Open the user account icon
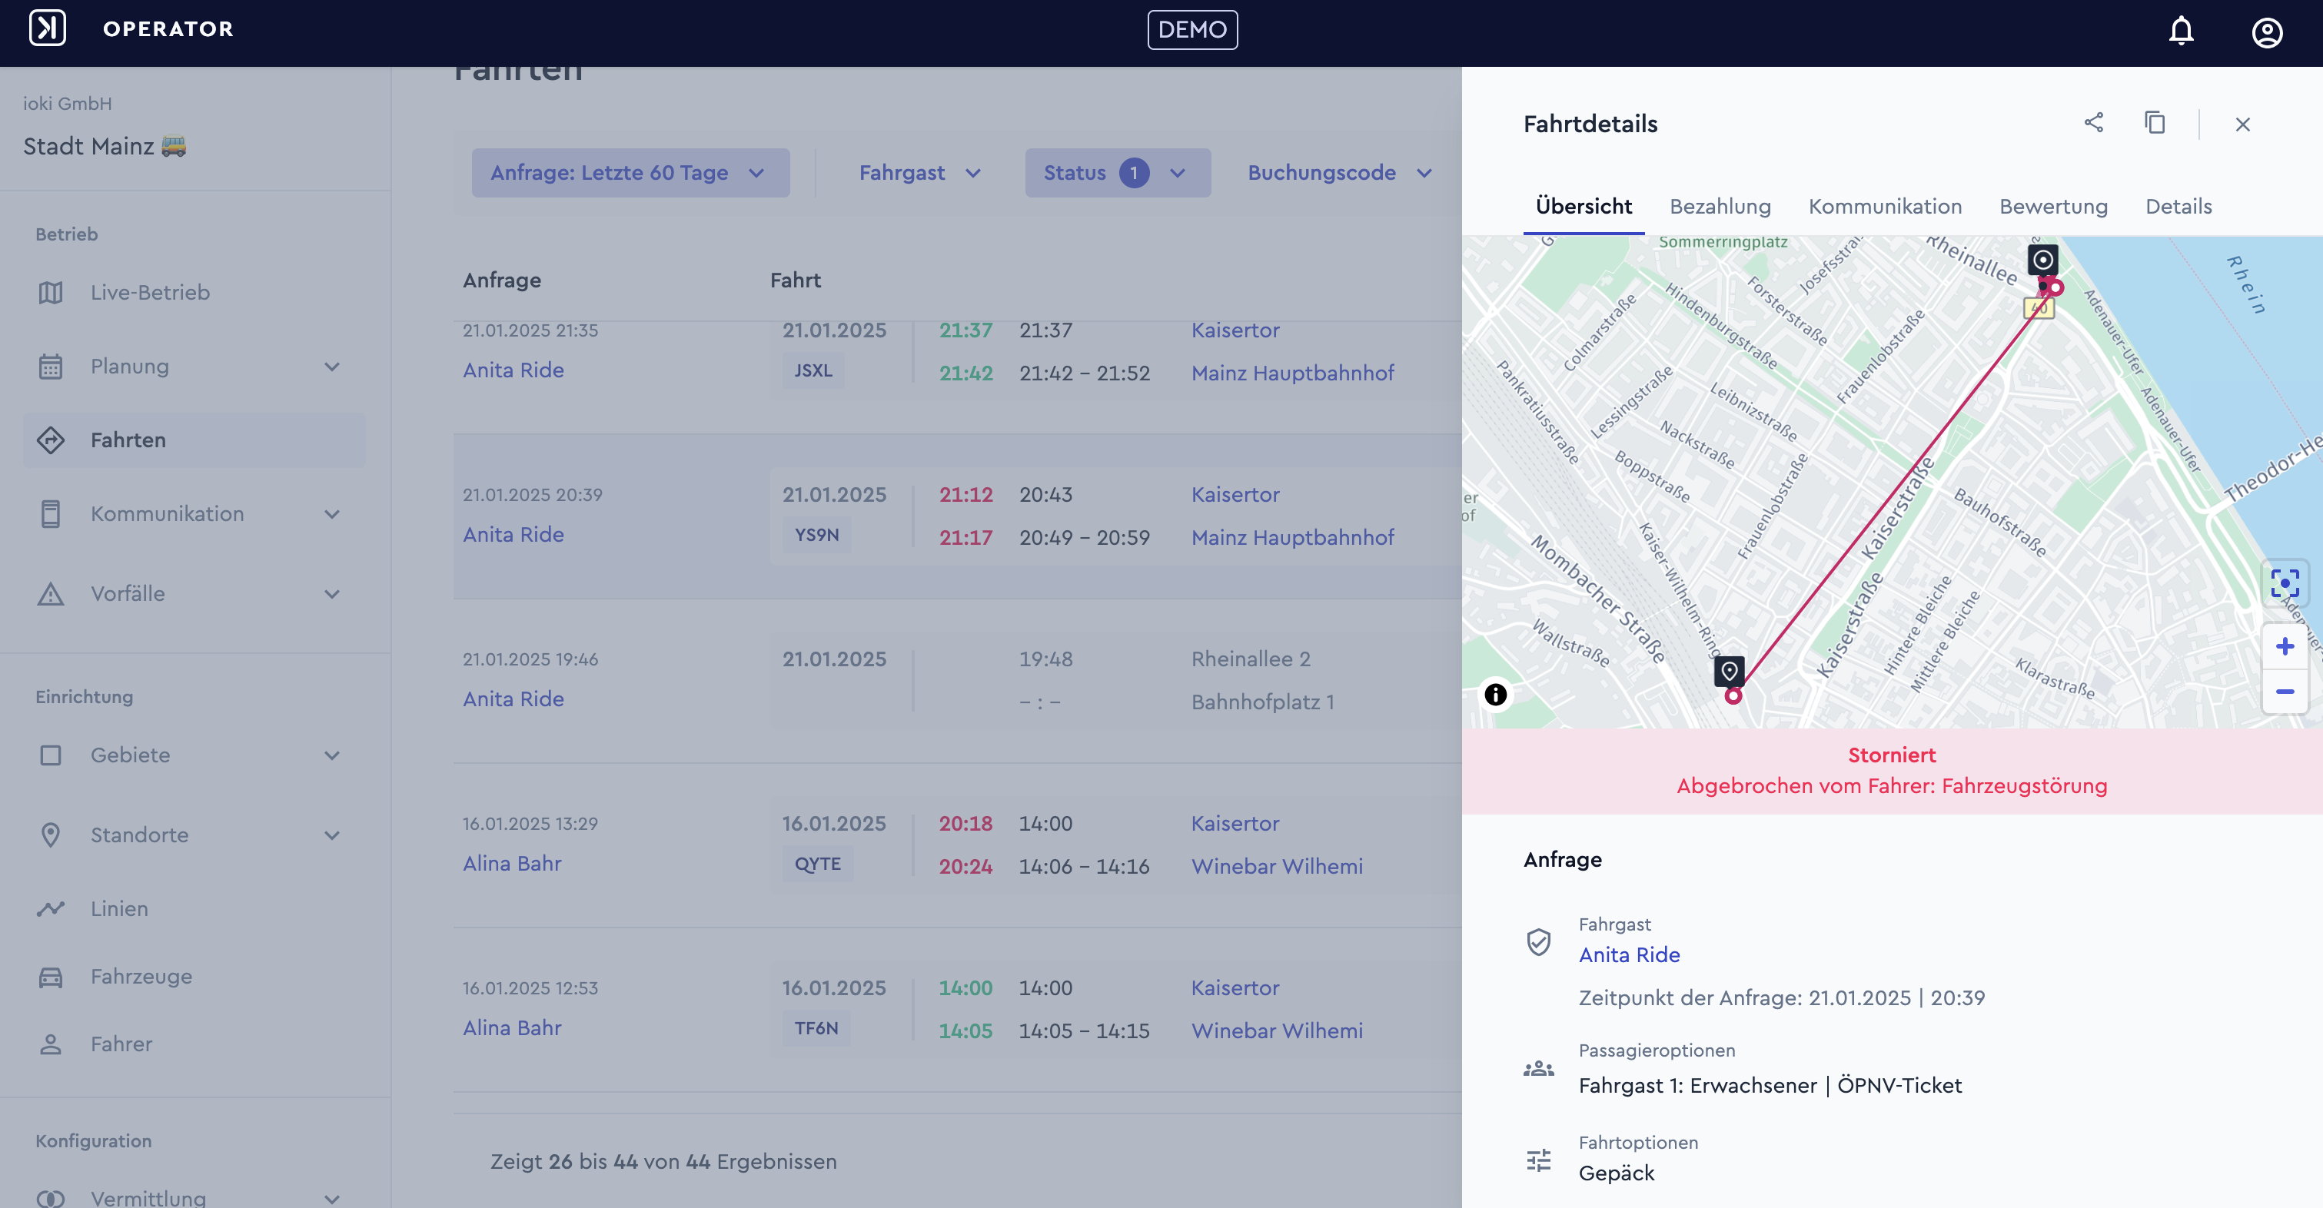 point(2266,32)
